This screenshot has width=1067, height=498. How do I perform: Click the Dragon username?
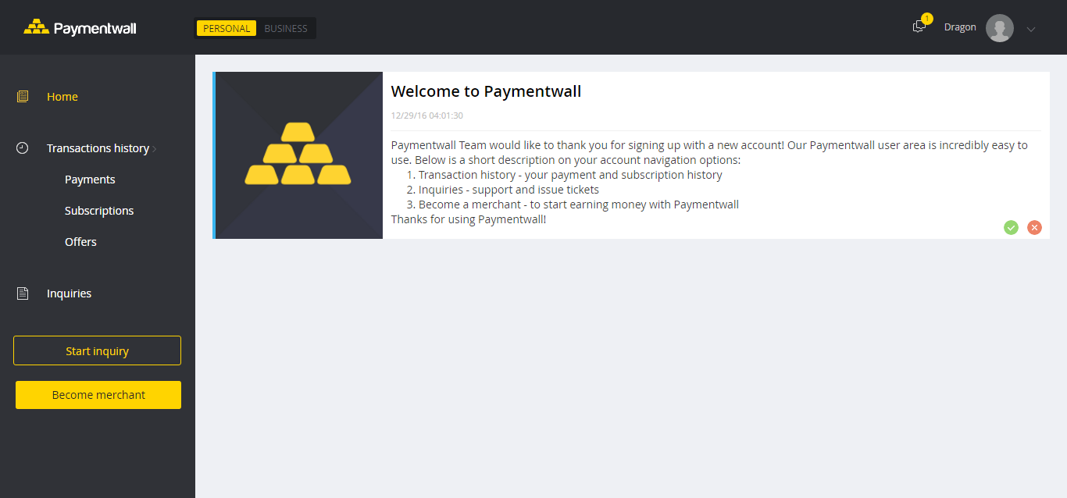[x=960, y=27]
